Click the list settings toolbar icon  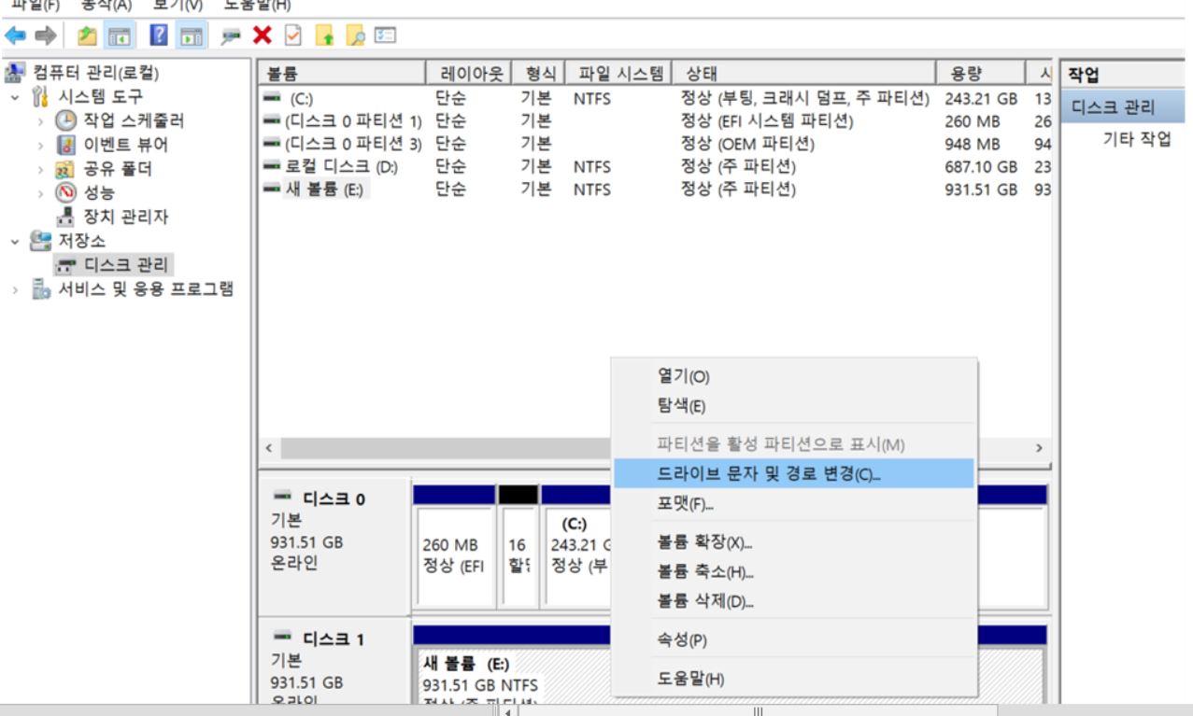click(385, 35)
